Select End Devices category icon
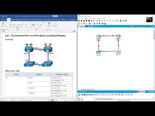Screen dimensions: 155x116 82,95
